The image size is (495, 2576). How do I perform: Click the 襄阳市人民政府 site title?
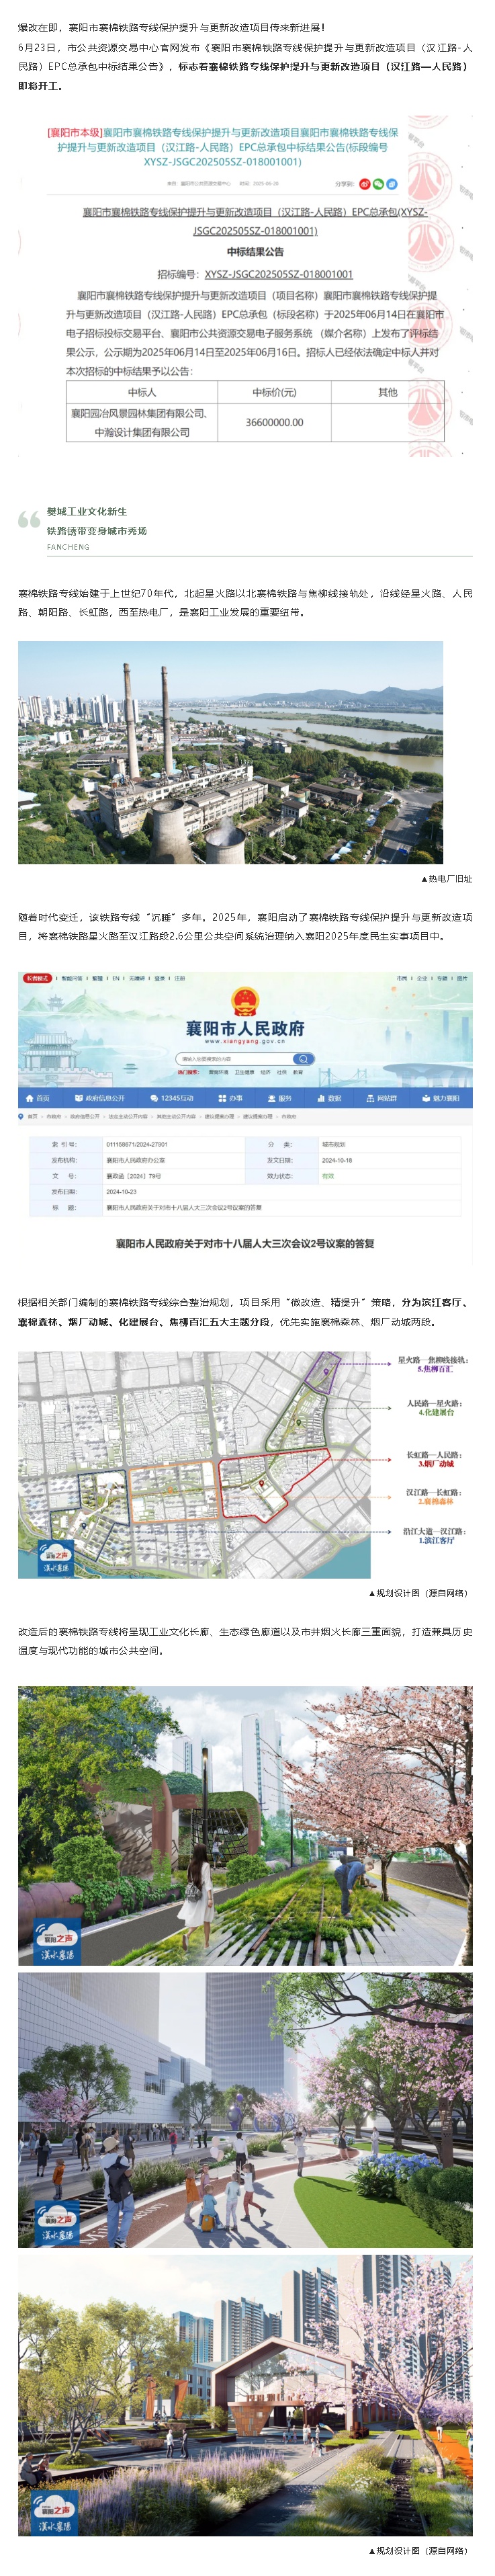click(x=245, y=1029)
